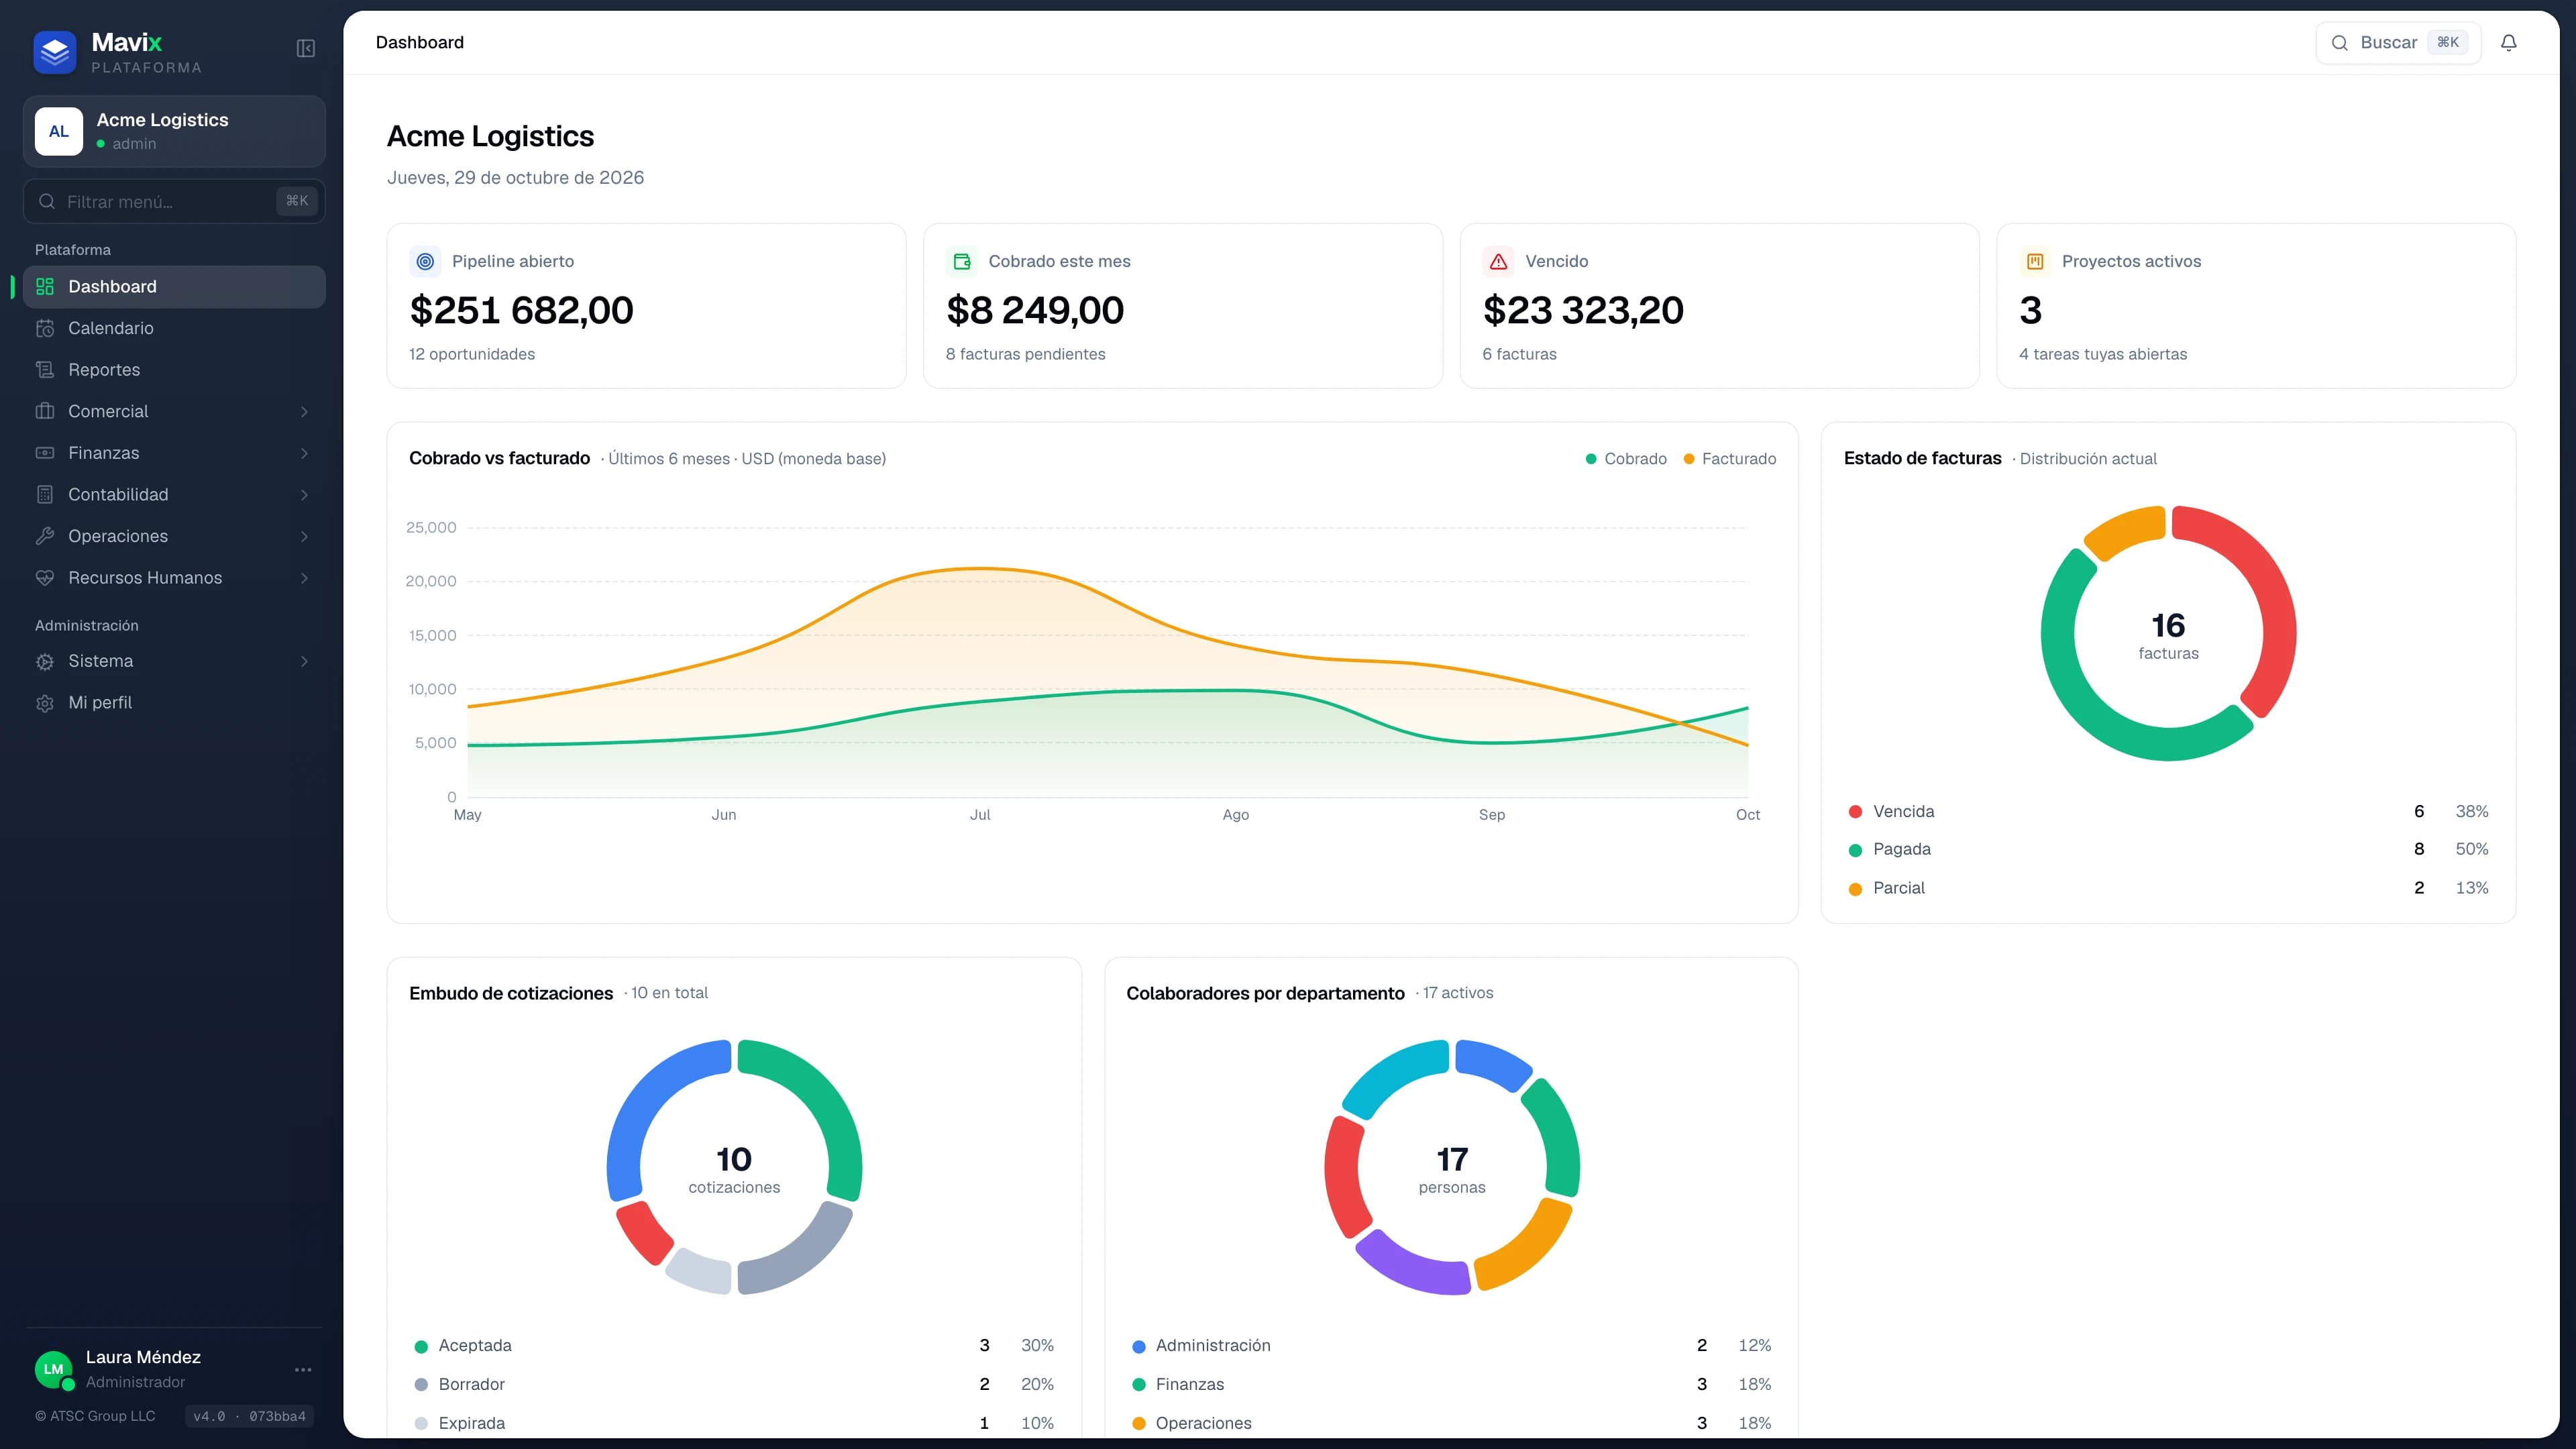
Task: Click the version tag v4.0 · 073bba4
Action: pyautogui.click(x=249, y=1416)
